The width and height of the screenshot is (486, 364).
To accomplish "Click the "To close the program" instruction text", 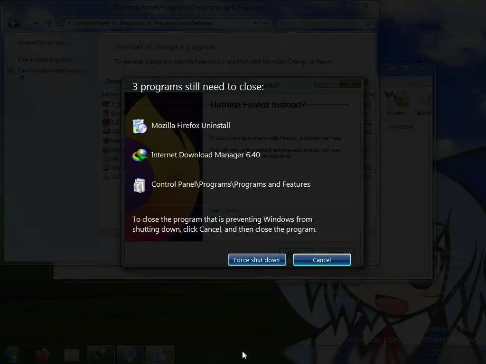I will pyautogui.click(x=224, y=224).
